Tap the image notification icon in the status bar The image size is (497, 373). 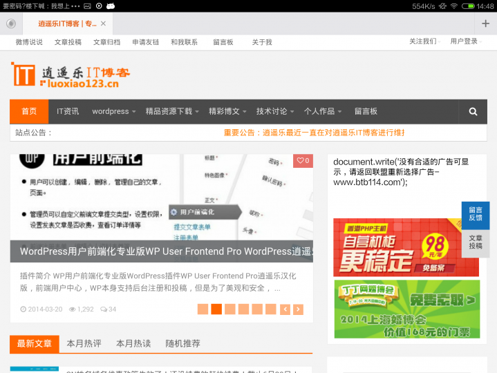[x=87, y=6]
